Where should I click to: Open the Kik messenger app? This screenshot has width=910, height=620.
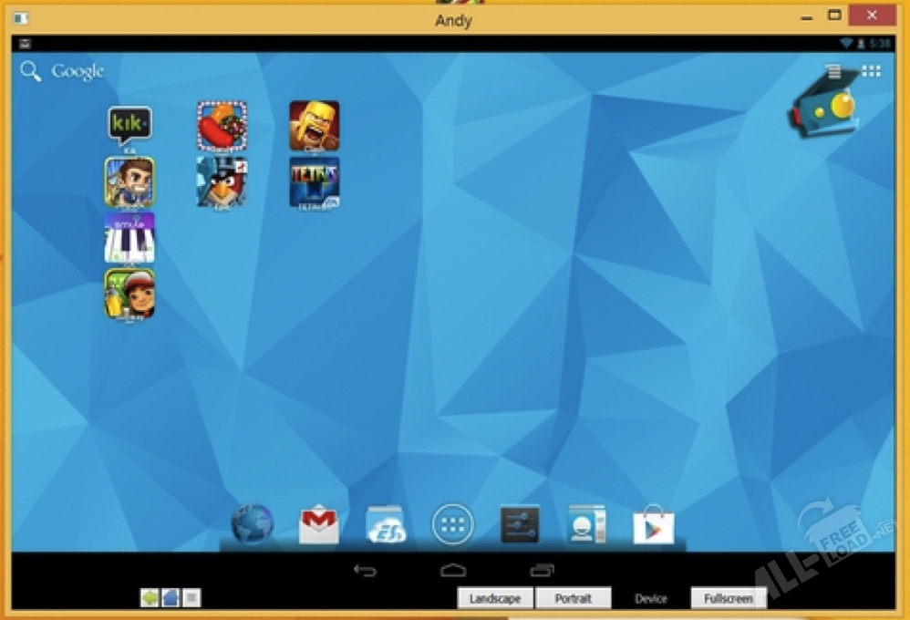point(129,126)
